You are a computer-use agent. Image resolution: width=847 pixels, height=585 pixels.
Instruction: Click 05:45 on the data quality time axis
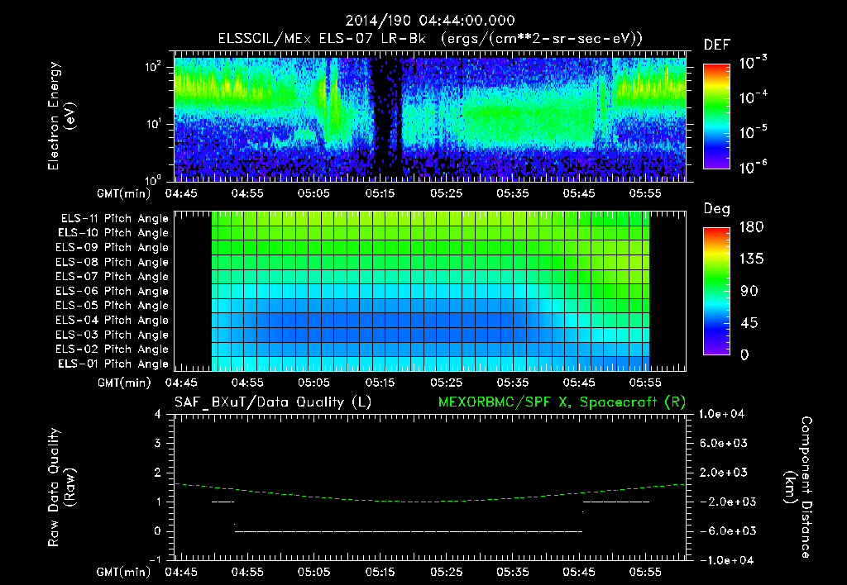pyautogui.click(x=578, y=572)
